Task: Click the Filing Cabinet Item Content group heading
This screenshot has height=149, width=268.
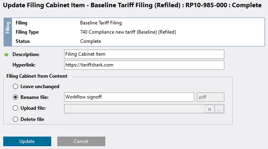Action: click(x=37, y=76)
